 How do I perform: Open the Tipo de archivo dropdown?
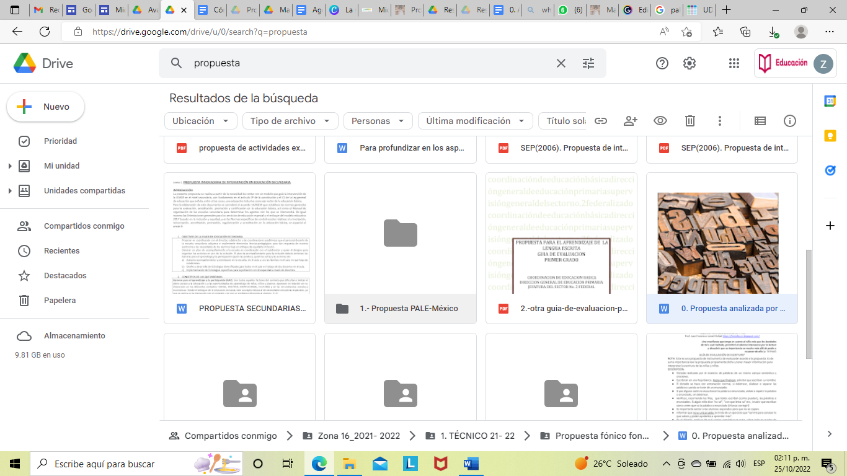[x=290, y=121]
